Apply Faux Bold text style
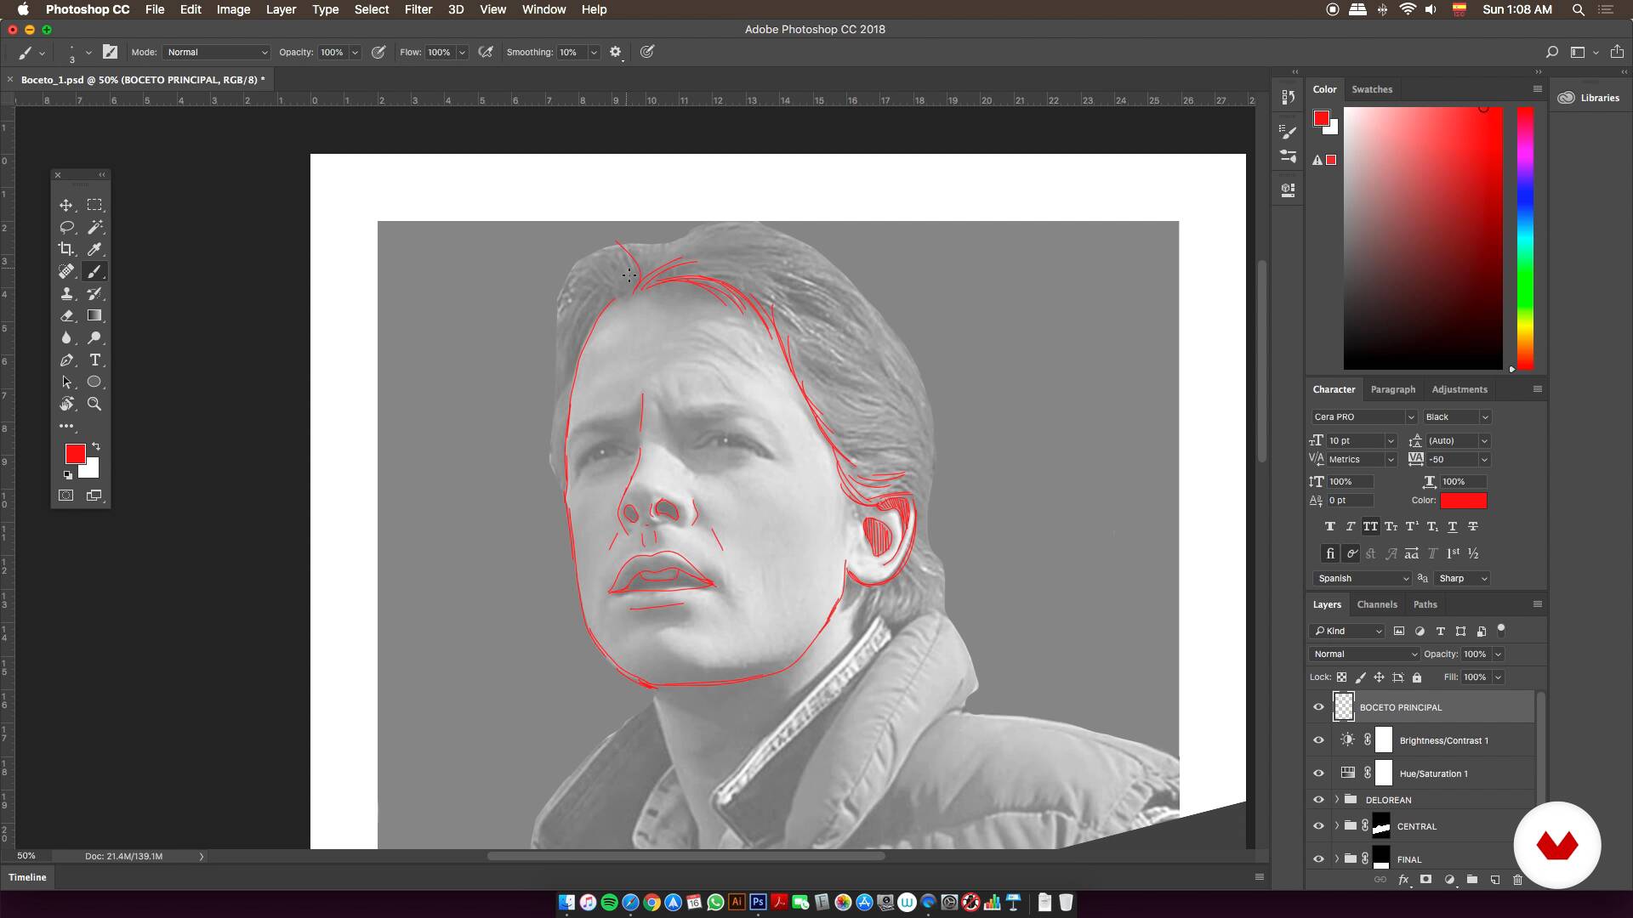The width and height of the screenshot is (1633, 918). click(1329, 526)
